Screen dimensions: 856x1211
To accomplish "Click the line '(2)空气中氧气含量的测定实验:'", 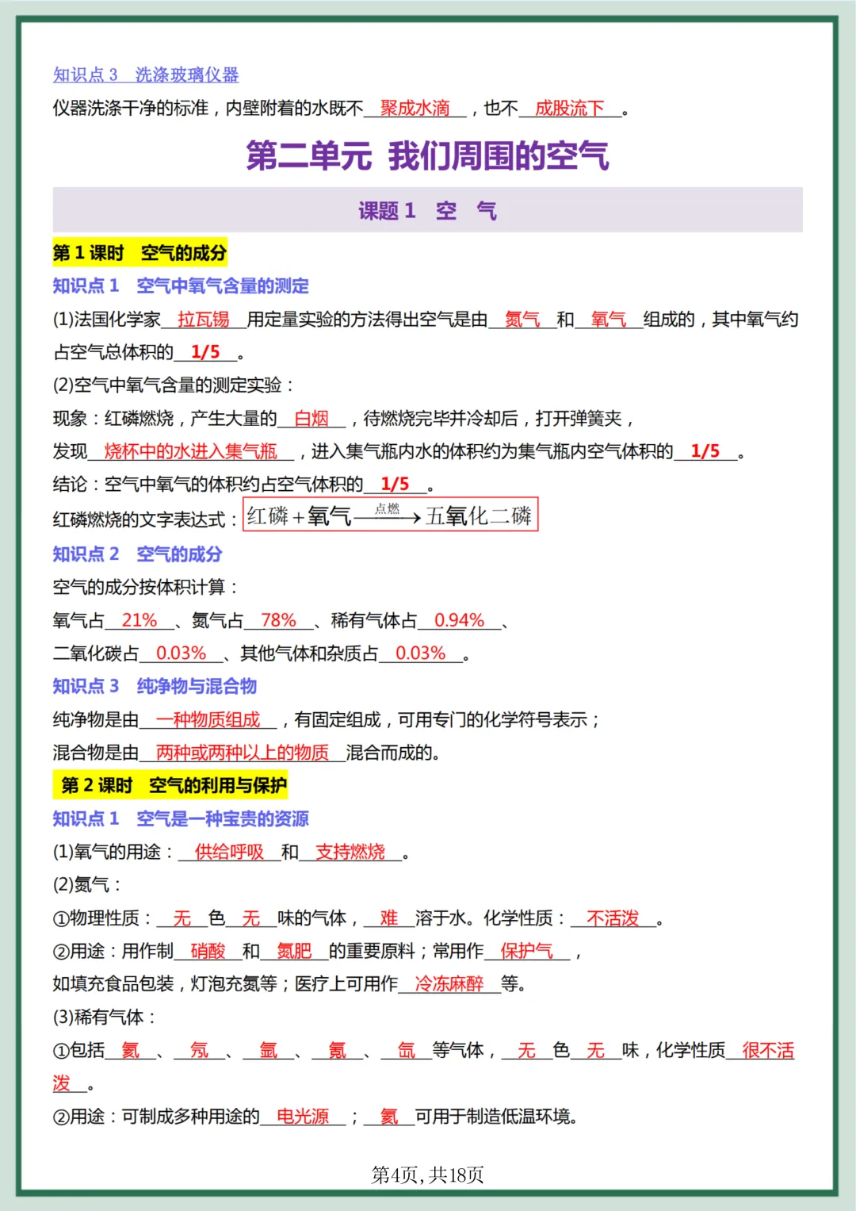I will pyautogui.click(x=174, y=385).
